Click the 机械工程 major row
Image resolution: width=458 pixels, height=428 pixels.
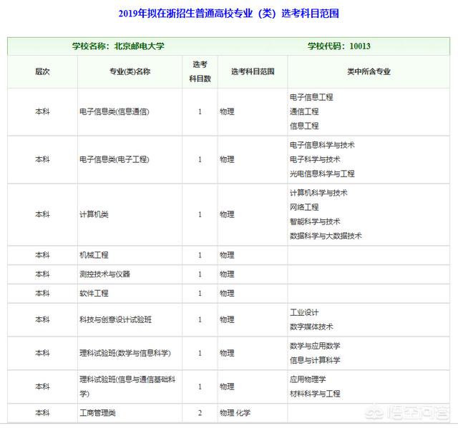[94, 255]
